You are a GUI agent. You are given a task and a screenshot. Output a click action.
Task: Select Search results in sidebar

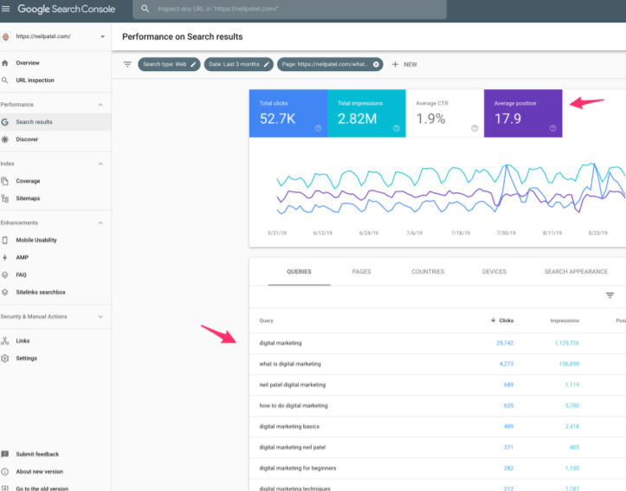34,122
